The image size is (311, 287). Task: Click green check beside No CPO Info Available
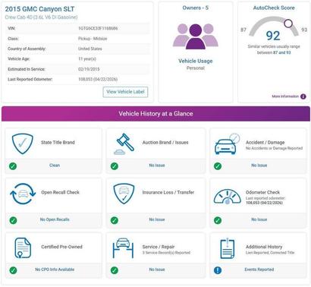13,270
